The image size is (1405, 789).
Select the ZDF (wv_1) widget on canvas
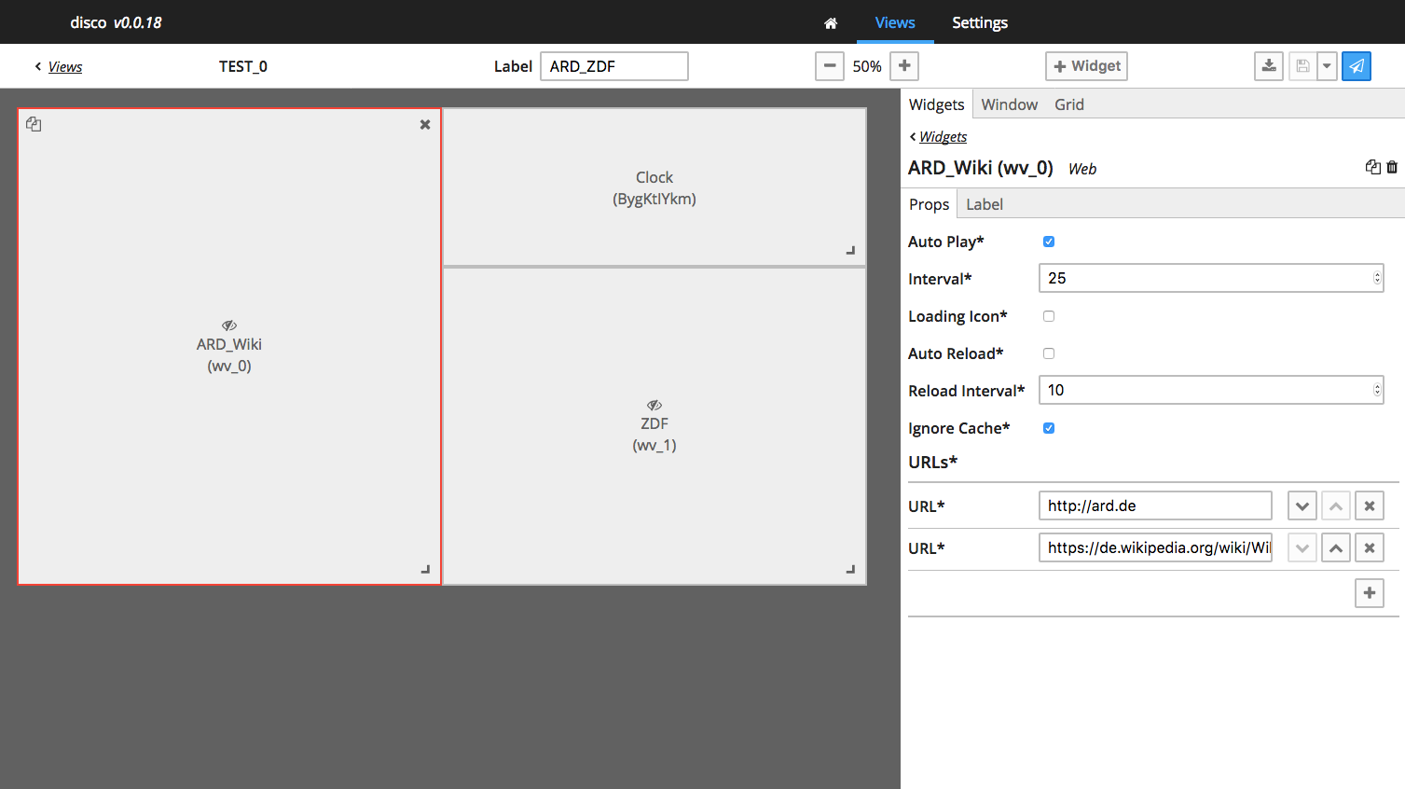pyautogui.click(x=654, y=426)
